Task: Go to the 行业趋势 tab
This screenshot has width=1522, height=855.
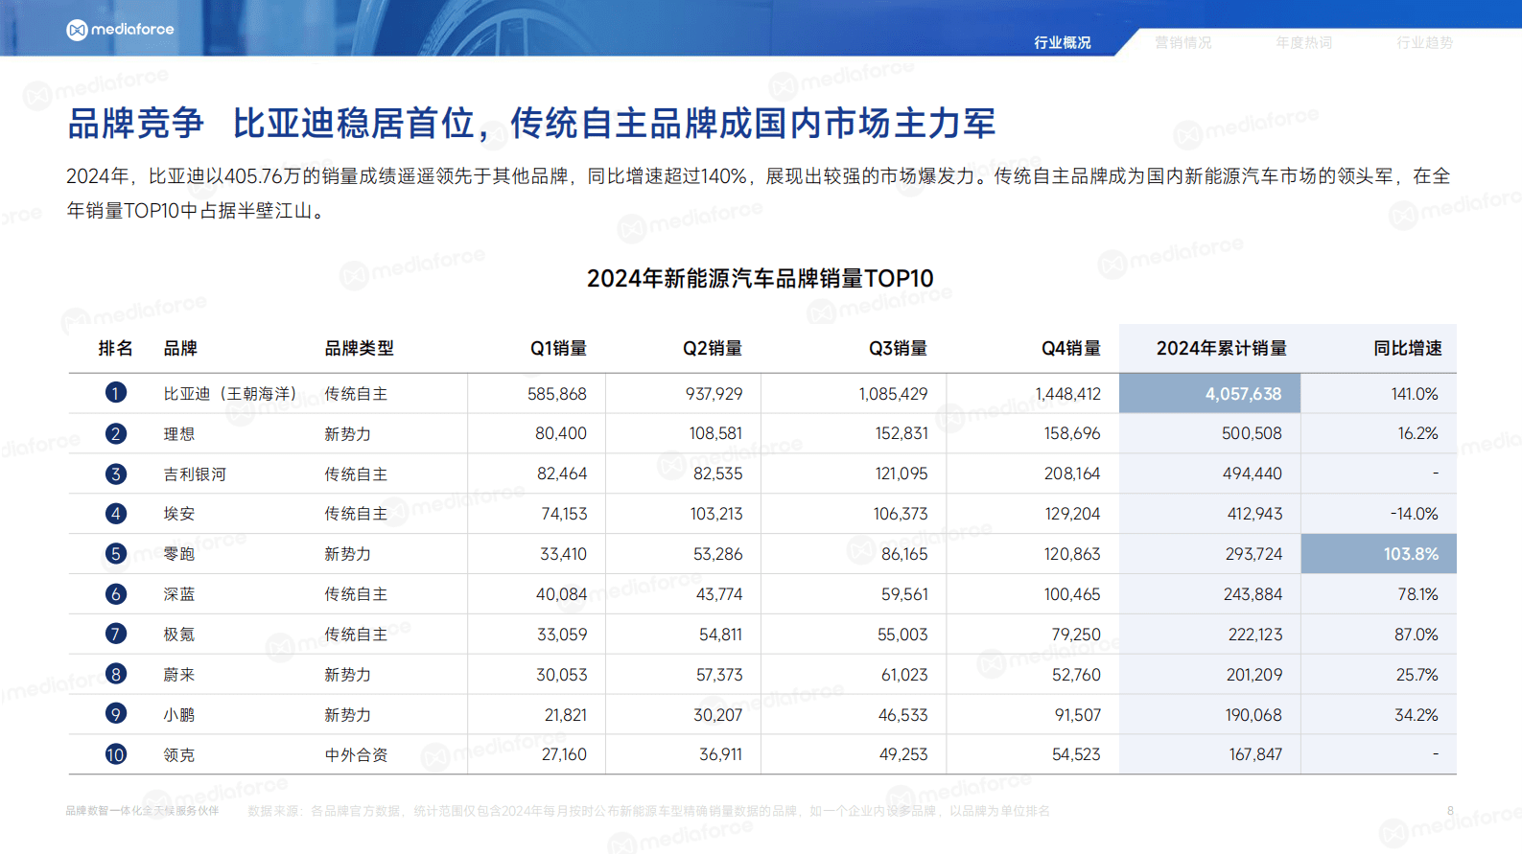Action: pyautogui.click(x=1424, y=42)
